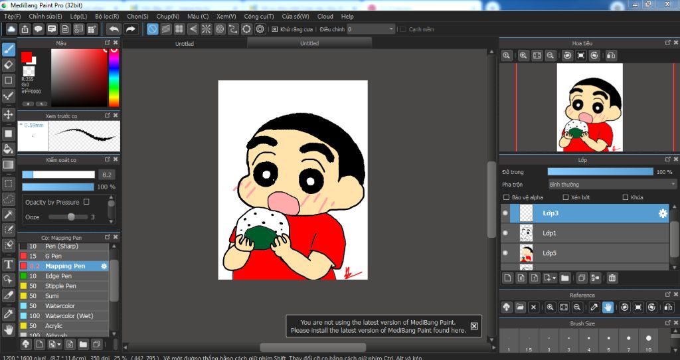
Task: Undock the Màu color panel
Action: [107, 43]
